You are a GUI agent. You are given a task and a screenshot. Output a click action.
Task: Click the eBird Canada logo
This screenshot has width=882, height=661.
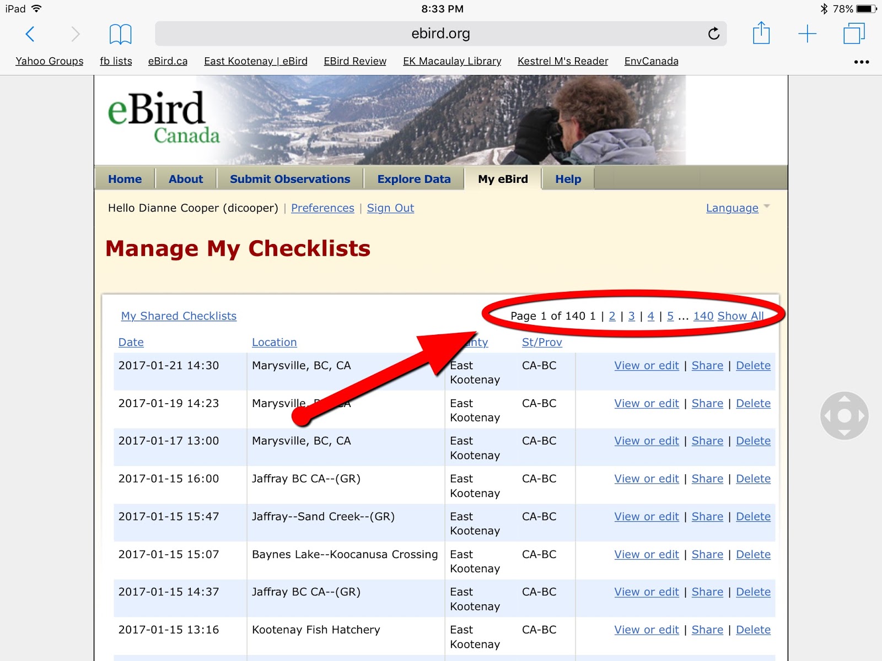click(x=163, y=118)
